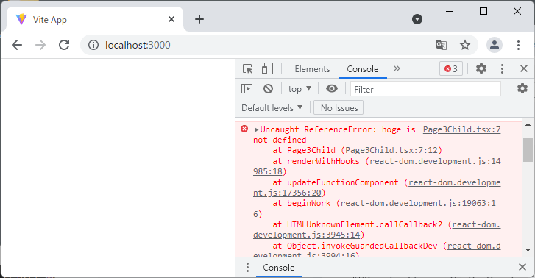Open Chrome's three-dot menu

tap(518, 45)
